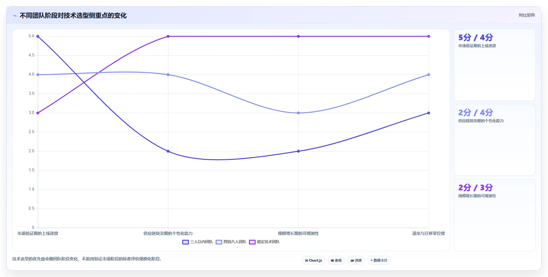Image resolution: width=548 pixels, height=277 pixels.
Task: Click the 5.0 tick on the y-axis
Action: point(31,36)
